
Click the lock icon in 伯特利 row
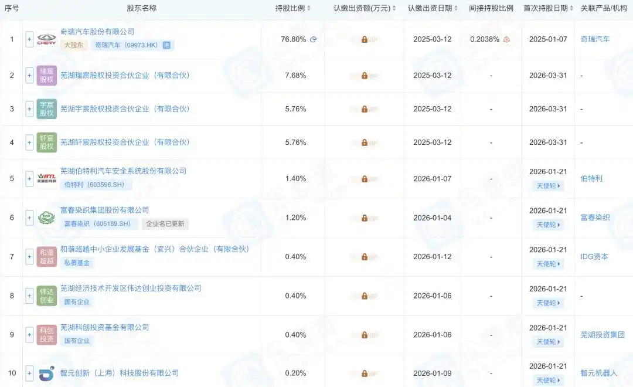point(364,179)
